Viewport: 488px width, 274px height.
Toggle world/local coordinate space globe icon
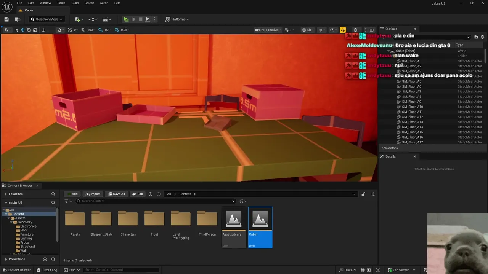(43, 30)
